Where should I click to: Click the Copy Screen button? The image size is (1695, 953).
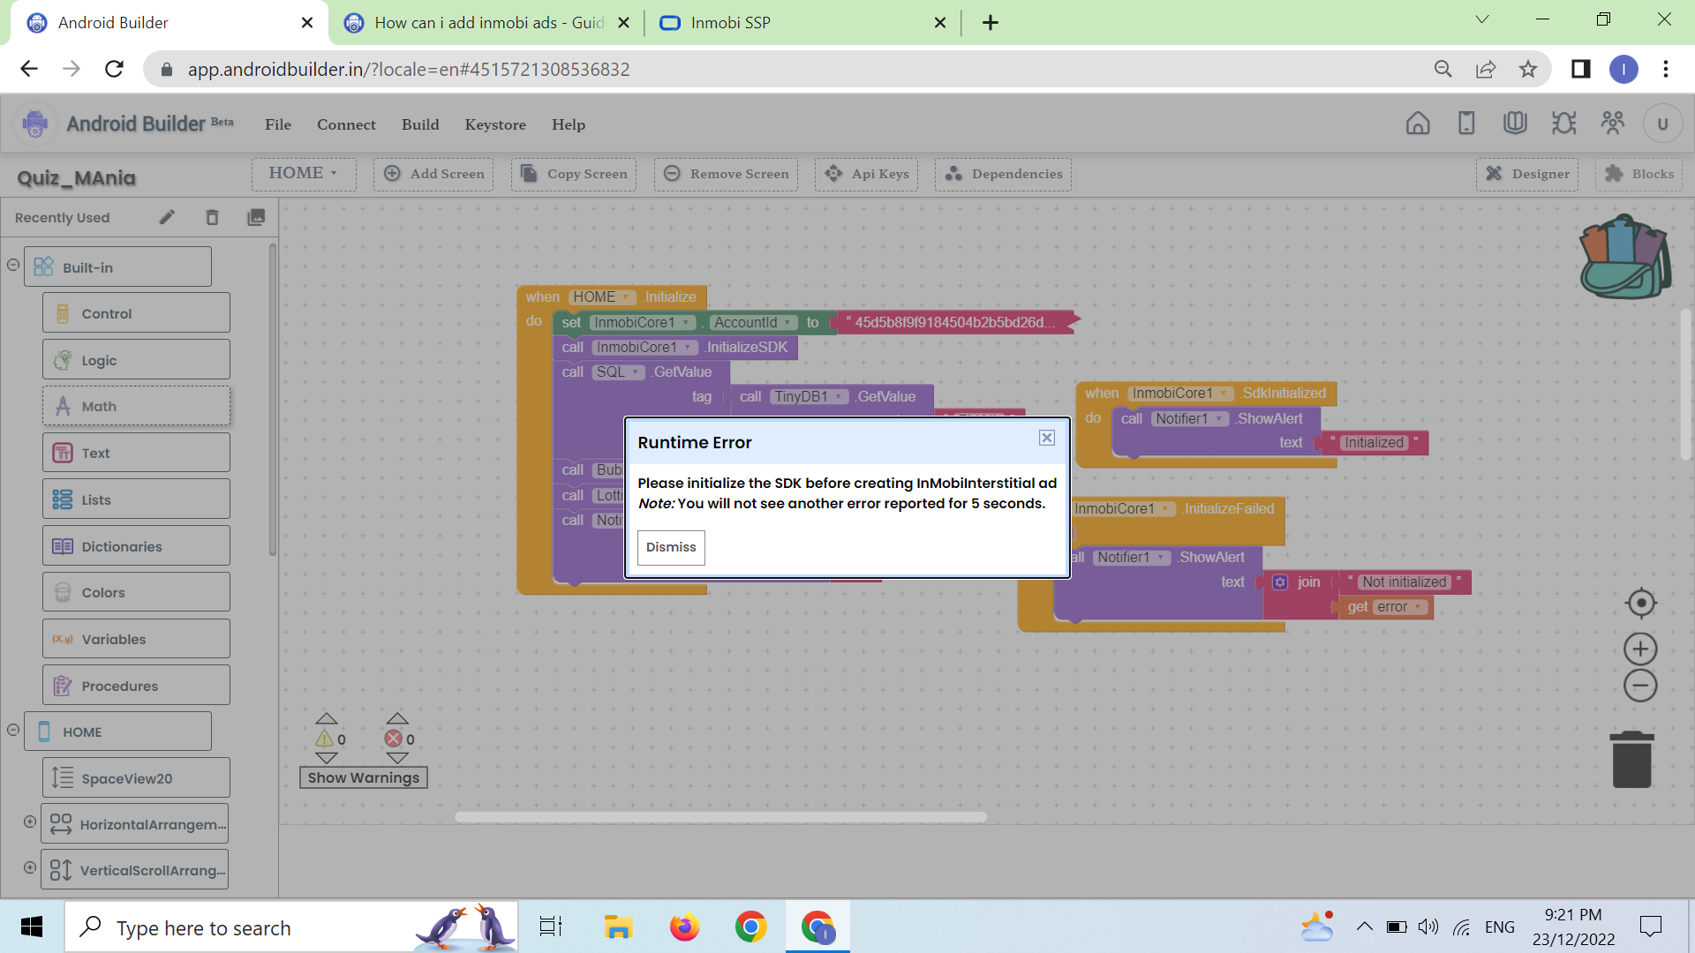pyautogui.click(x=574, y=174)
